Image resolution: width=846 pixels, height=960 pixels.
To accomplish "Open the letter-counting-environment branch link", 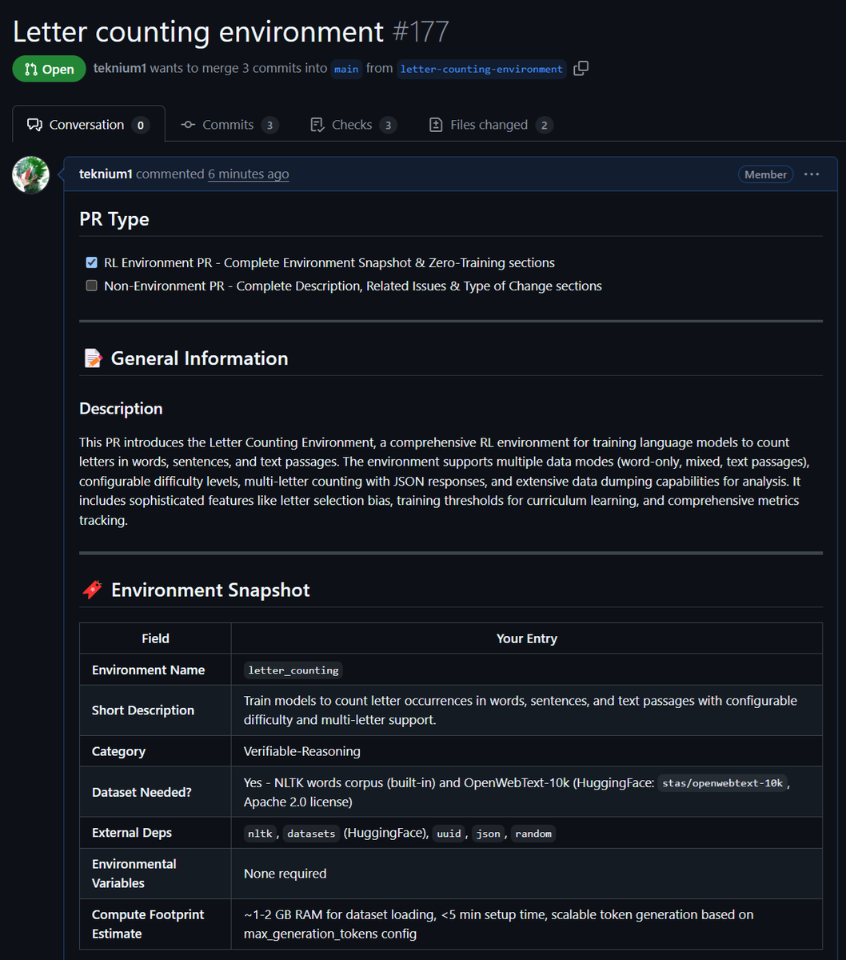I will (x=481, y=69).
